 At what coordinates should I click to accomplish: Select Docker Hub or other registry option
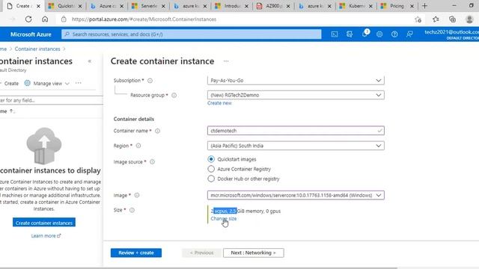[211, 179]
